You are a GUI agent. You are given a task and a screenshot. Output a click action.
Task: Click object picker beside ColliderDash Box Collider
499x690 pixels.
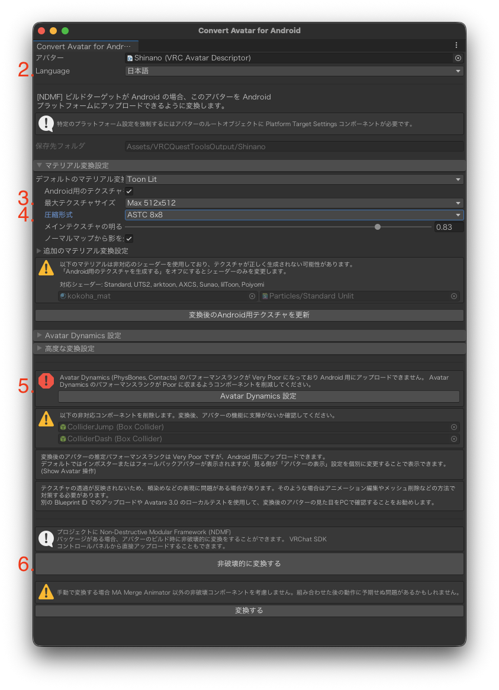tap(454, 439)
